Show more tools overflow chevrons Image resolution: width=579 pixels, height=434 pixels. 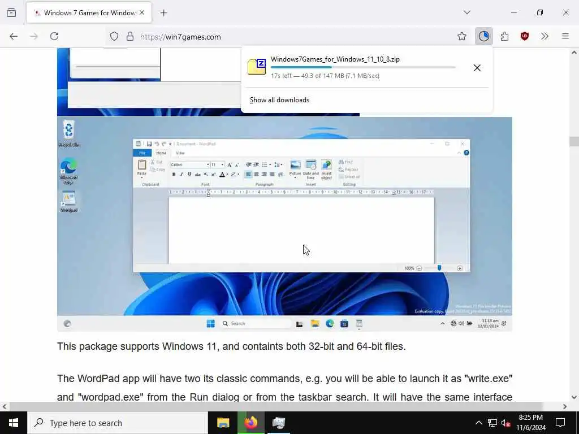tap(545, 36)
